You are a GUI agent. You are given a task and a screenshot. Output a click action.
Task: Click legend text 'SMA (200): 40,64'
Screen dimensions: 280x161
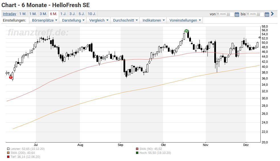point(23,153)
